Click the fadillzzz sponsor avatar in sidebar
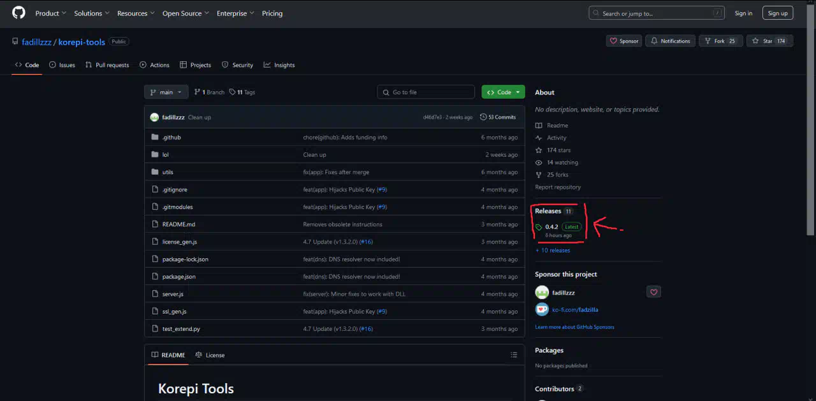Image resolution: width=816 pixels, height=401 pixels. [542, 293]
